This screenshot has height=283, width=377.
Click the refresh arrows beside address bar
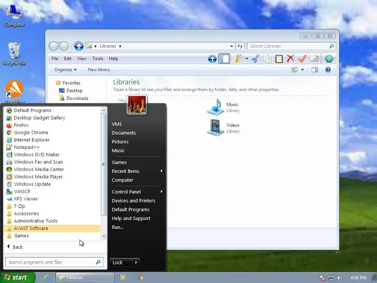coord(240,46)
